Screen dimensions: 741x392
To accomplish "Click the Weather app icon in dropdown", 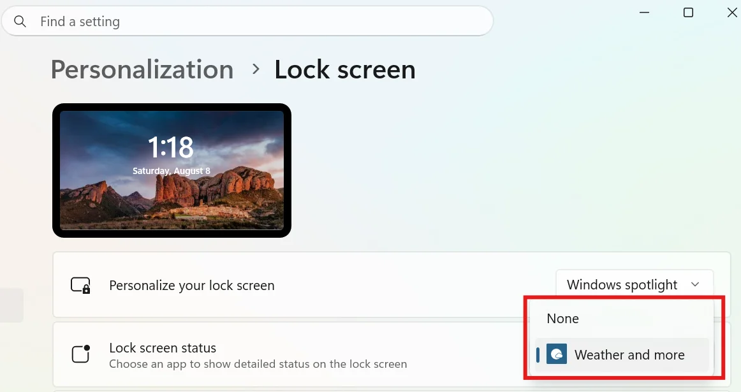I will click(x=557, y=354).
